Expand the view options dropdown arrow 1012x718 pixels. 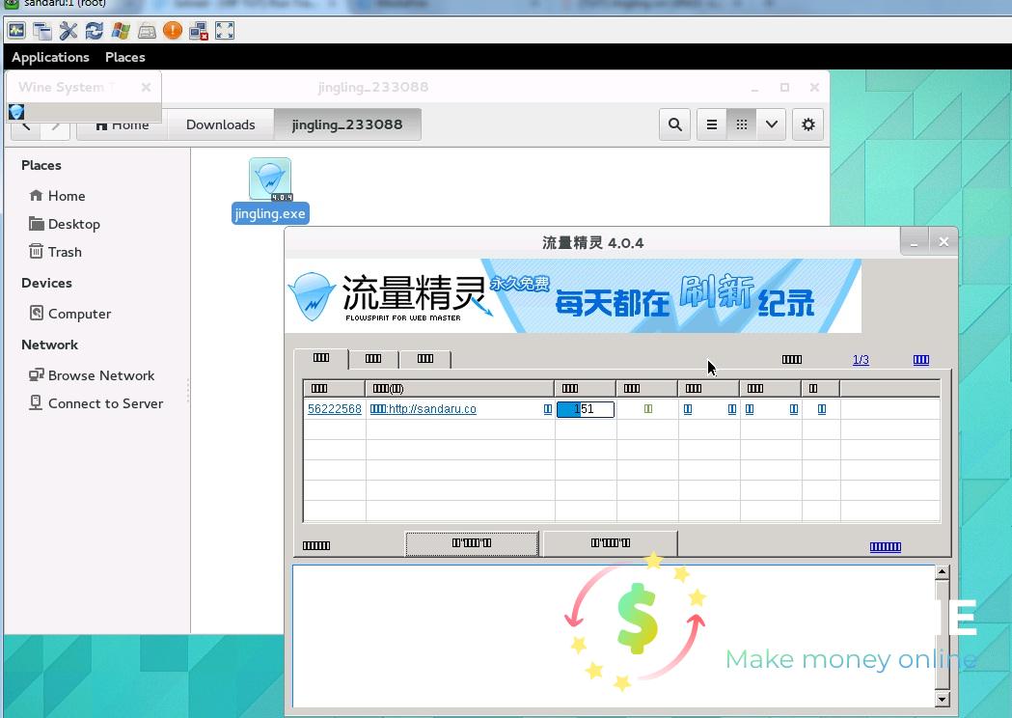(x=771, y=124)
